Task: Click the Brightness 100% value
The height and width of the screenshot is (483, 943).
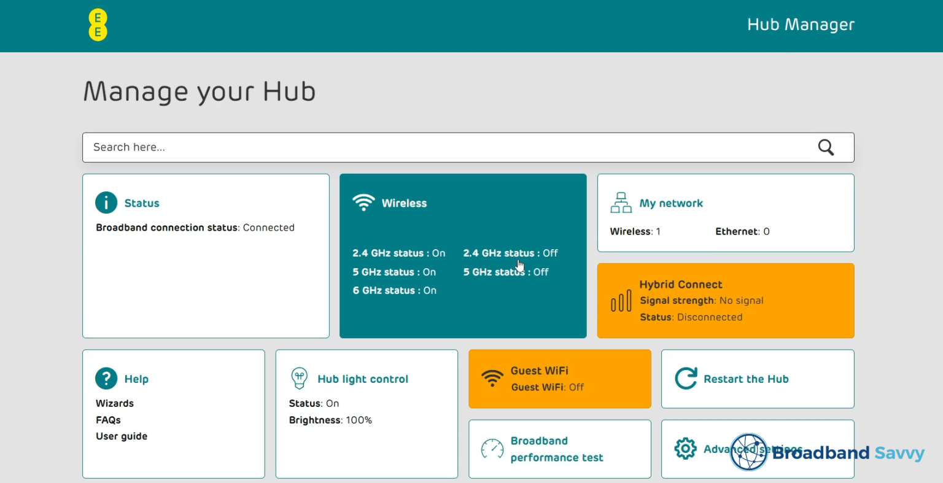Action: pos(358,420)
